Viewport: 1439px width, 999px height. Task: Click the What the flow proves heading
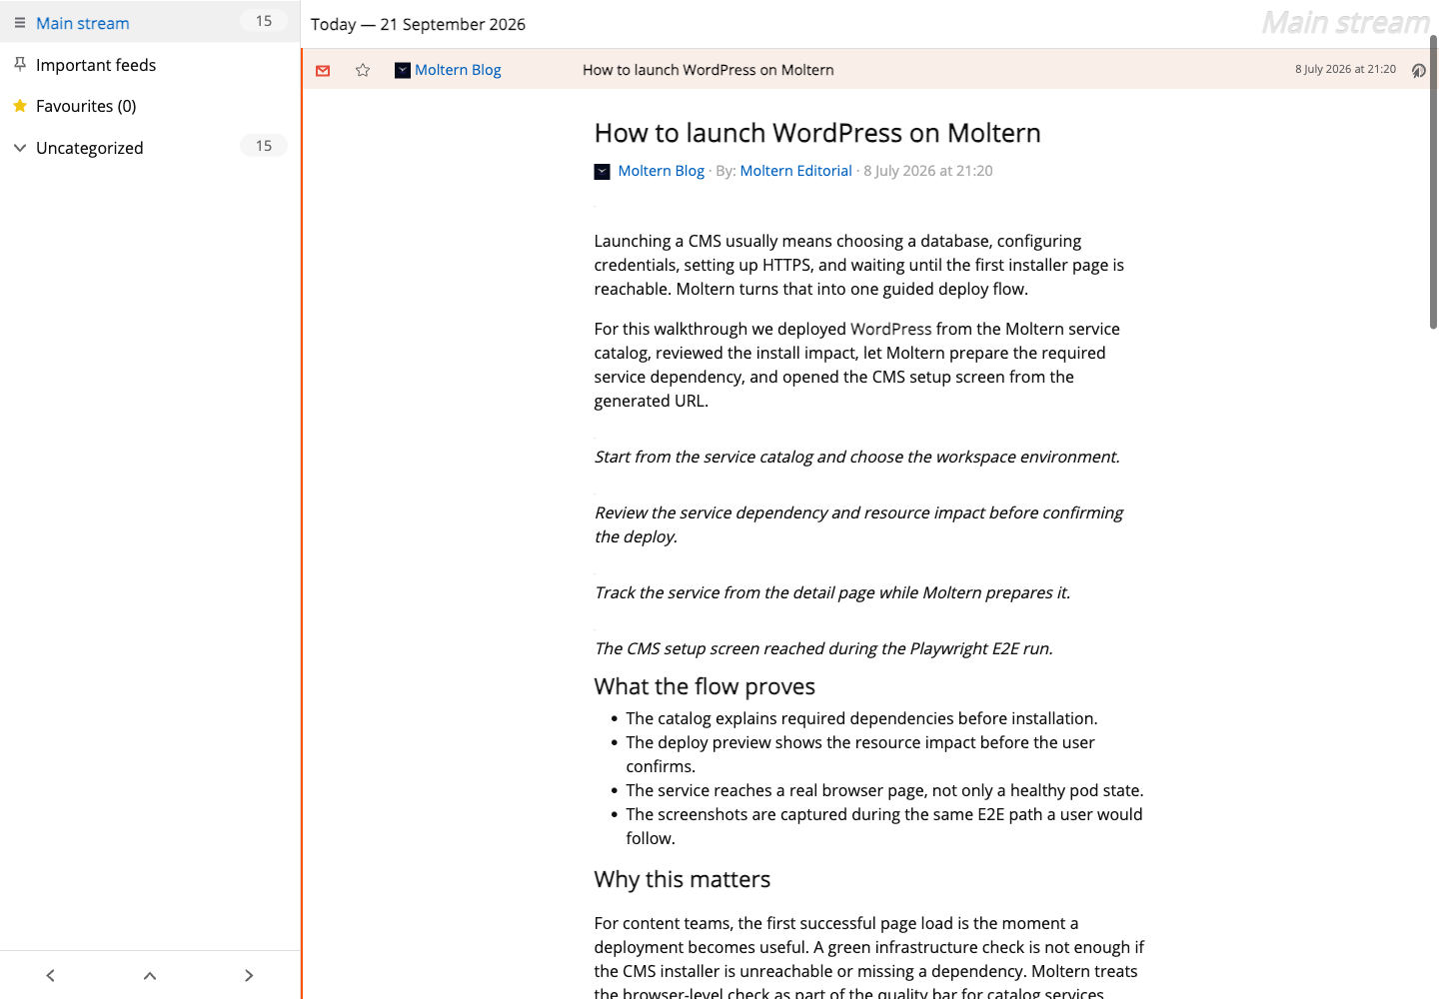pyautogui.click(x=705, y=686)
